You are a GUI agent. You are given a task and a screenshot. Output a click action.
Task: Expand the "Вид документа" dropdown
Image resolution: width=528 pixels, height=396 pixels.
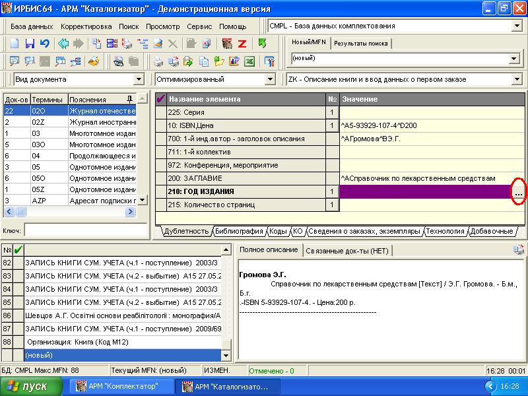point(139,79)
